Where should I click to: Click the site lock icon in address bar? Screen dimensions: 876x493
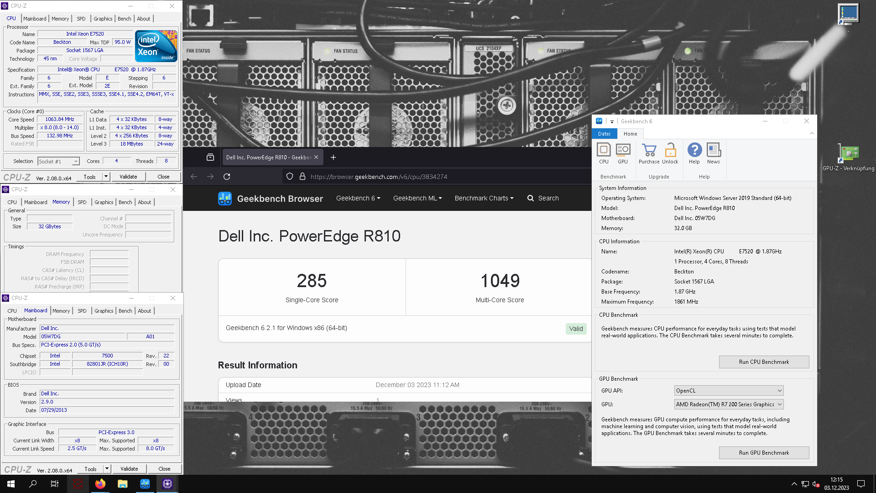tap(302, 177)
